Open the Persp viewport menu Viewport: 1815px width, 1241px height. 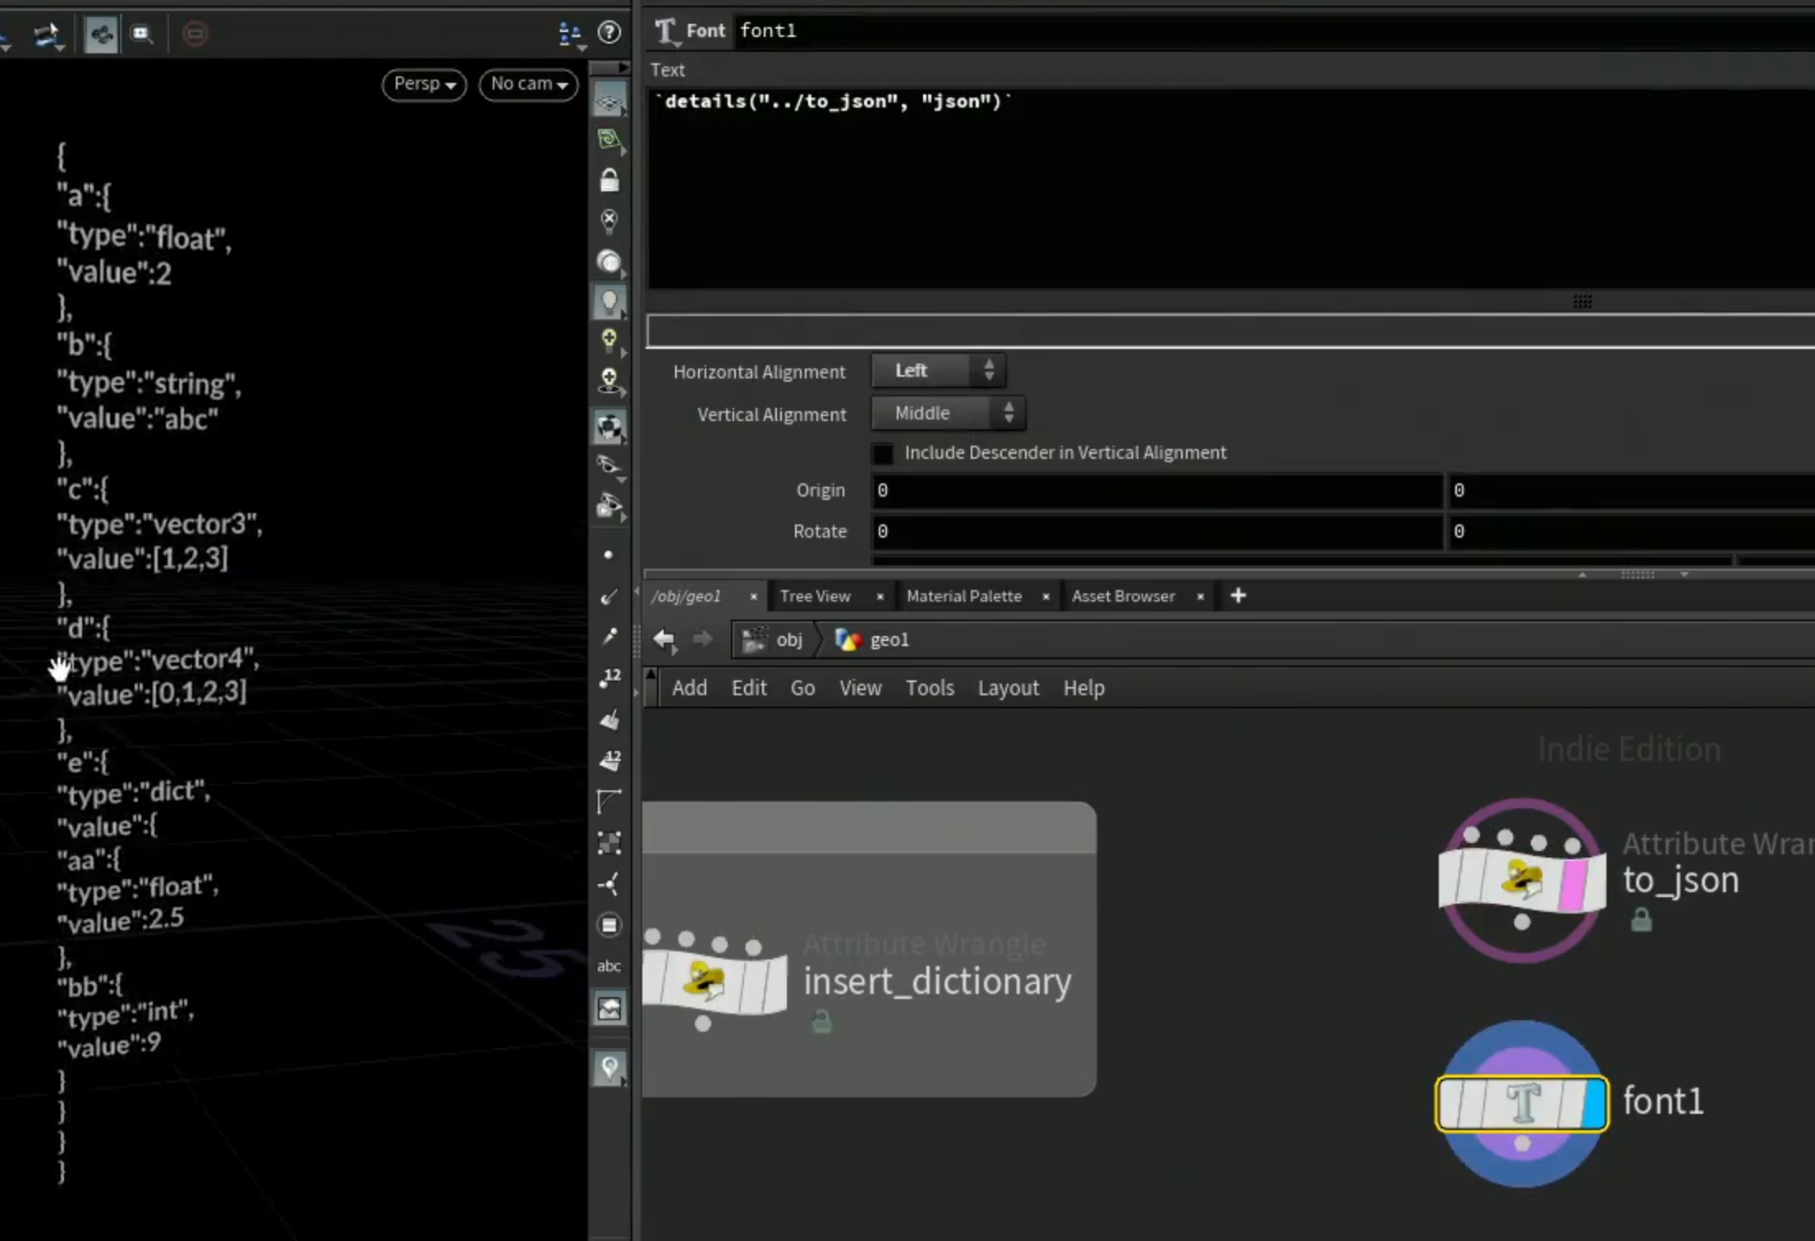pos(424,85)
